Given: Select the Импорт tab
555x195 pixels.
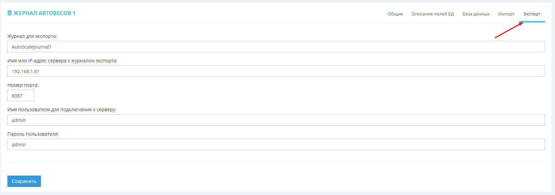Looking at the screenshot, I should pyautogui.click(x=506, y=14).
